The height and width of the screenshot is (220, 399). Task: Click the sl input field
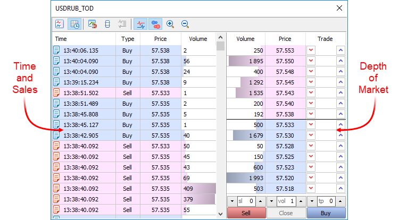pyautogui.click(x=246, y=201)
